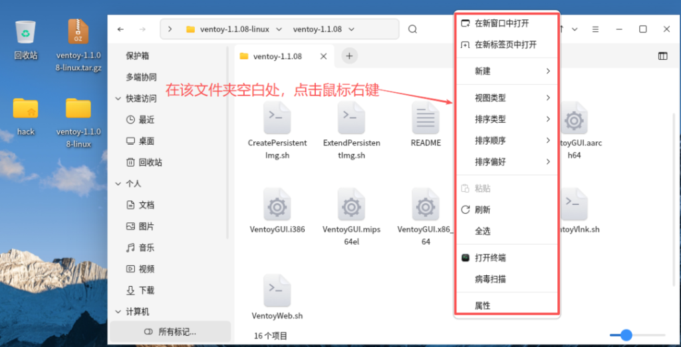Go back with the left arrow button
This screenshot has height=347, width=681.
pyautogui.click(x=121, y=29)
